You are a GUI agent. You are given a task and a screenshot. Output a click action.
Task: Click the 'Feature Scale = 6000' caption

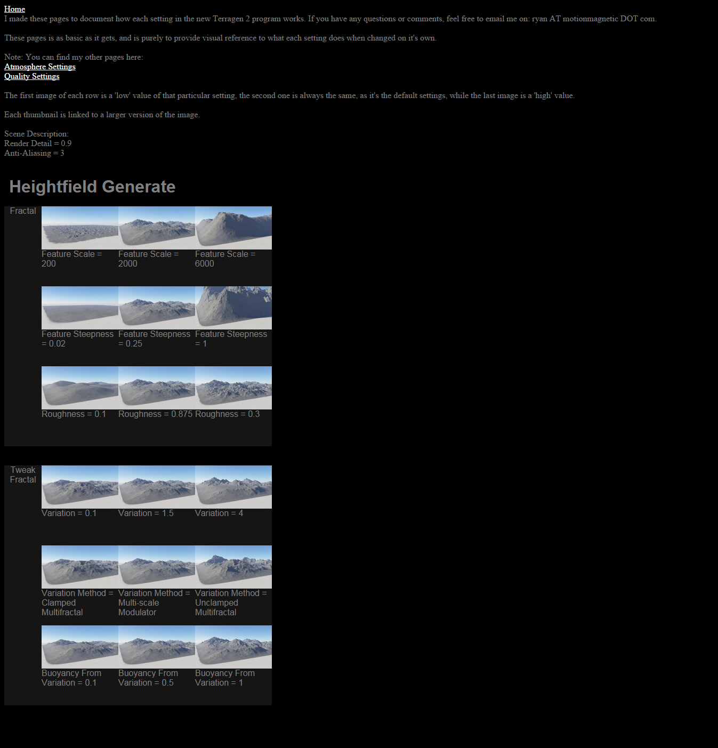tap(225, 259)
